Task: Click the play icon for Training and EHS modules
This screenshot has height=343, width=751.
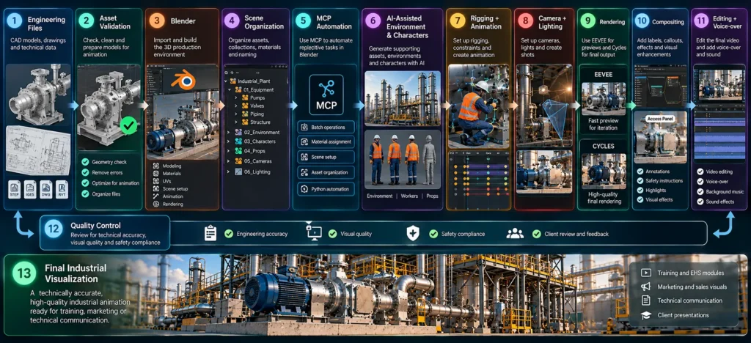Action: pyautogui.click(x=646, y=273)
